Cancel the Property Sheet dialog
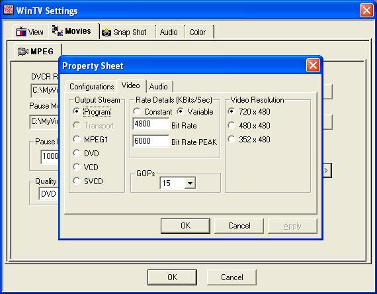The width and height of the screenshot is (377, 294). (239, 226)
